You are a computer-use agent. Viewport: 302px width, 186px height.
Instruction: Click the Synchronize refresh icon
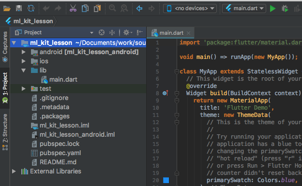click(31, 8)
